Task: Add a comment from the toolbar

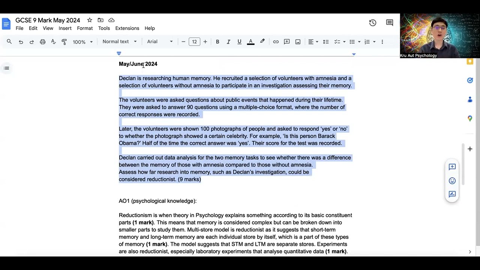Action: coord(287,42)
